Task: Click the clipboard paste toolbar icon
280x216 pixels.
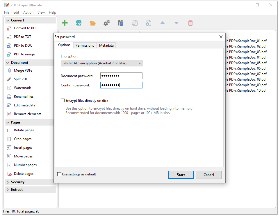Action: tap(121, 23)
